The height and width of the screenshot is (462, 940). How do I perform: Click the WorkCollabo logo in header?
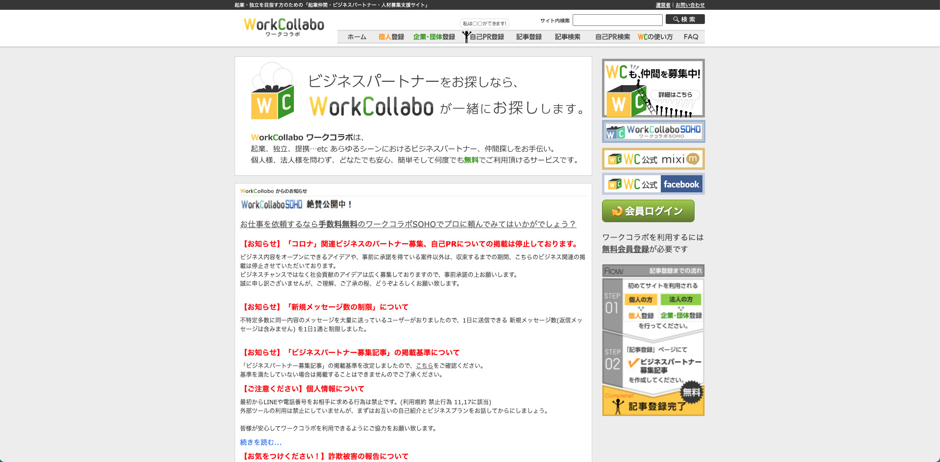pyautogui.click(x=284, y=26)
